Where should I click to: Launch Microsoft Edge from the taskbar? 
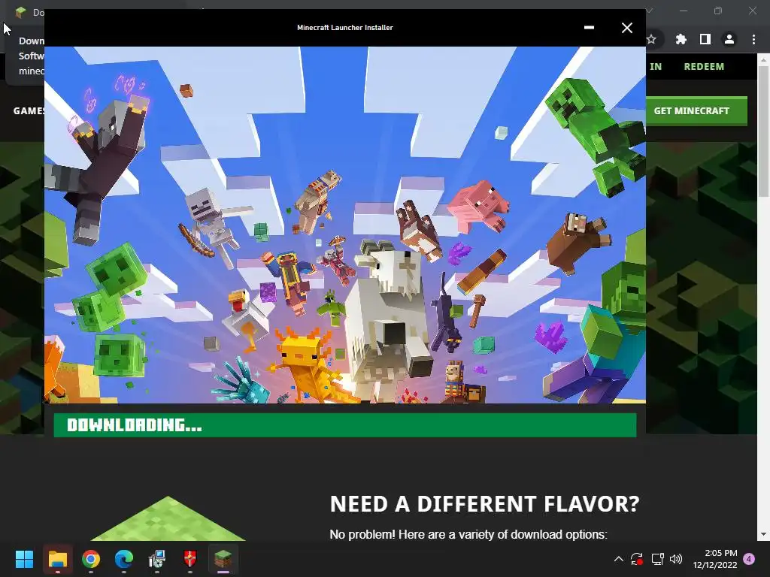click(x=124, y=559)
